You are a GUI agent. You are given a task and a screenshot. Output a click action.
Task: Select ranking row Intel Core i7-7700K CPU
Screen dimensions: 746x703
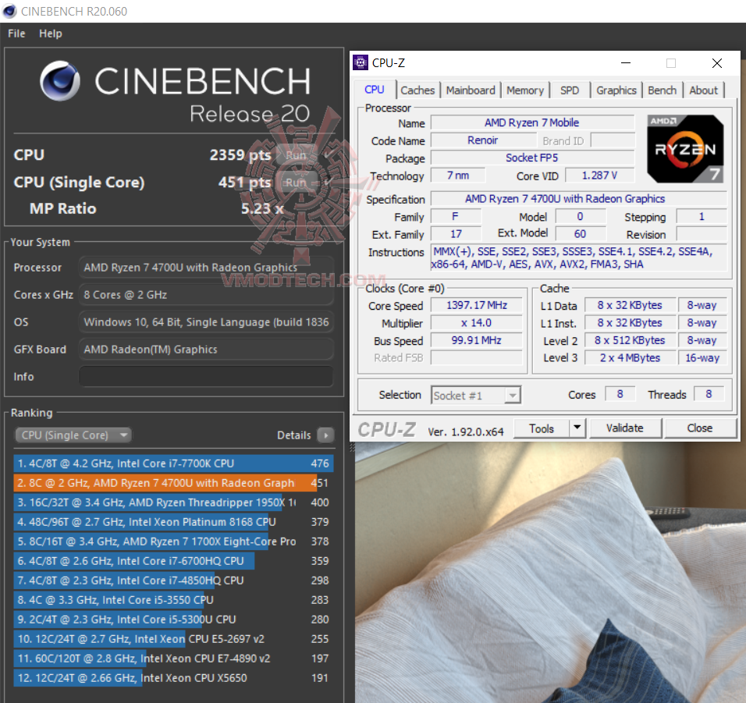point(173,463)
